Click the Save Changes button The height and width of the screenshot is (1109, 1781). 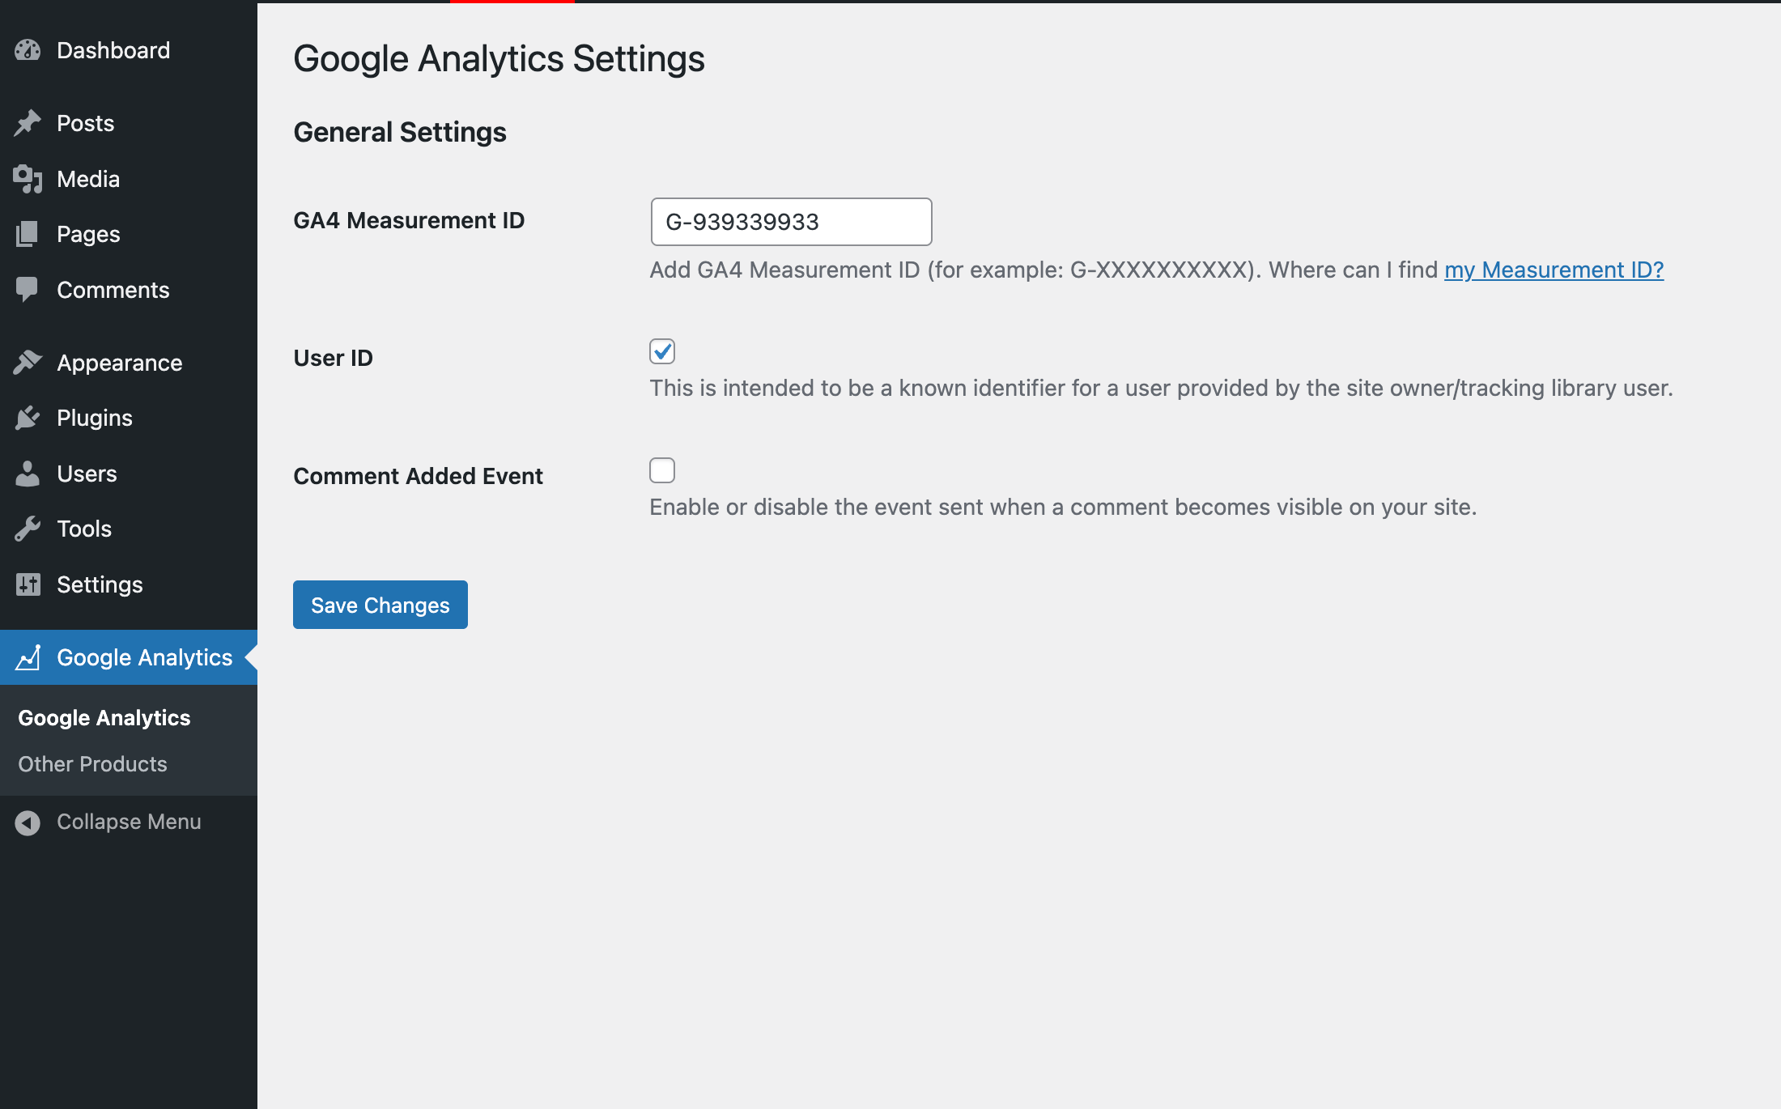point(380,605)
